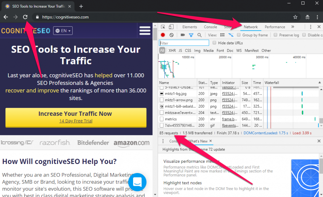This screenshot has height=197, width=323.
Task: Select the mktz1-bill-sebald png request
Action: pos(180,106)
